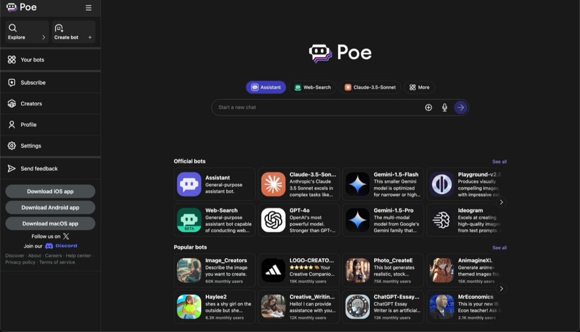Click the Poe speech-bubble logo

click(319, 53)
